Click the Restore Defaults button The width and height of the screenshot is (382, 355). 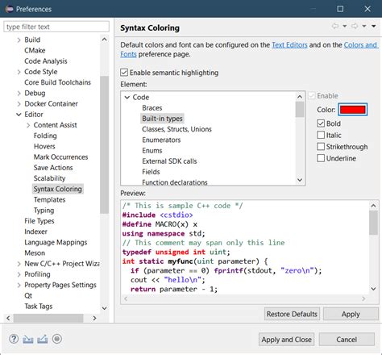292,314
